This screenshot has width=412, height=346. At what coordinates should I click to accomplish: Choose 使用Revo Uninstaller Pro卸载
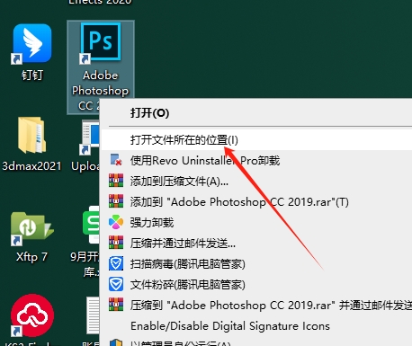(256, 161)
